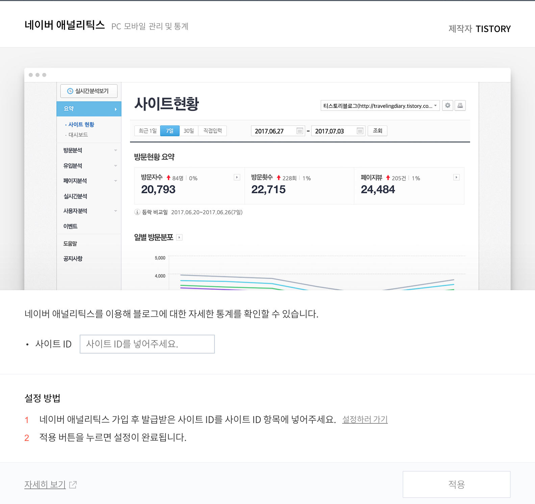Screen dimensions: 535x504
Task: Switch period to 최근 1일 tab
Action: tap(148, 131)
